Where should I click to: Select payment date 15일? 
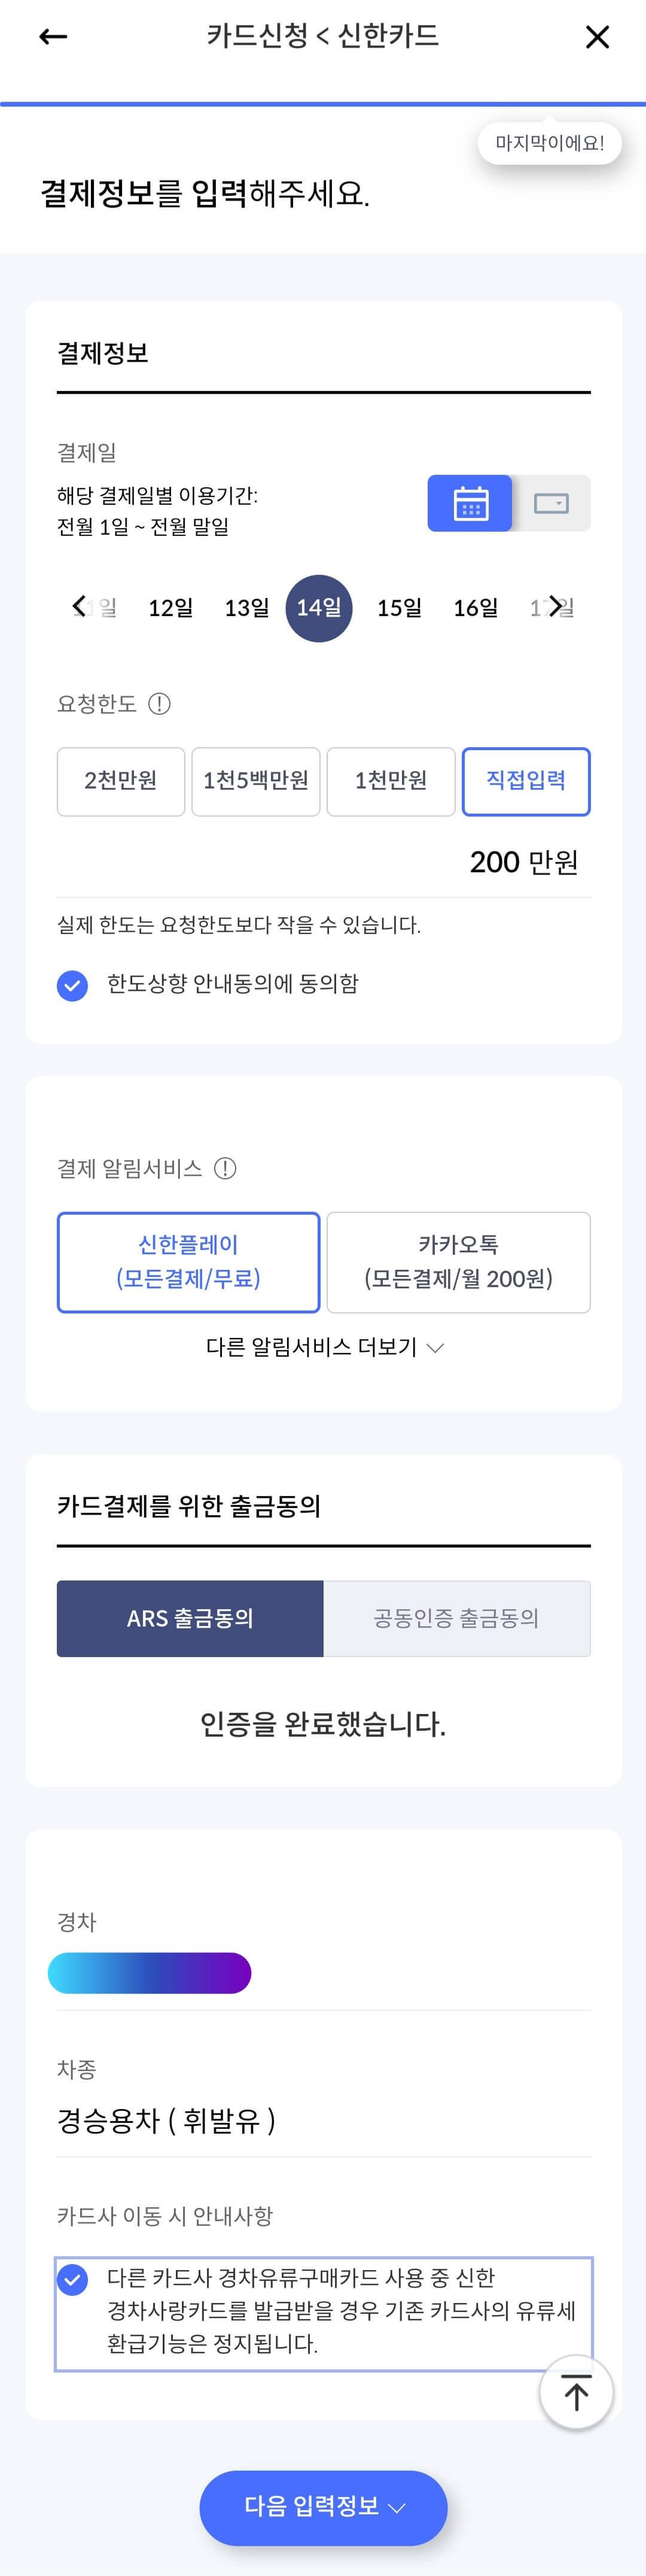(x=398, y=606)
